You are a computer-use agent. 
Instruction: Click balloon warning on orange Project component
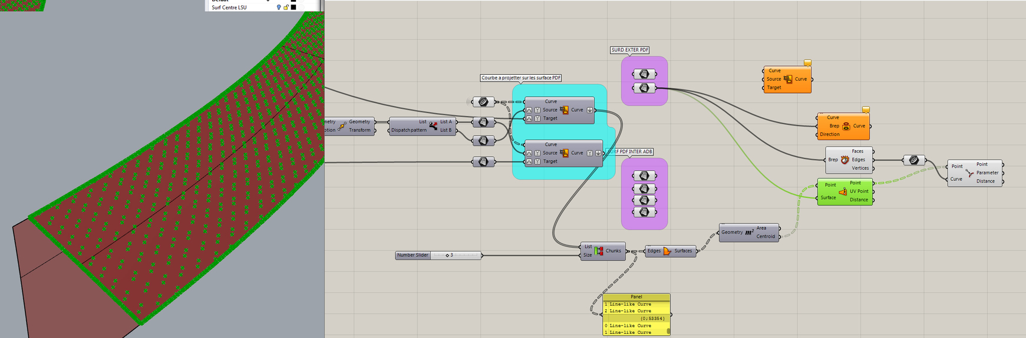808,62
